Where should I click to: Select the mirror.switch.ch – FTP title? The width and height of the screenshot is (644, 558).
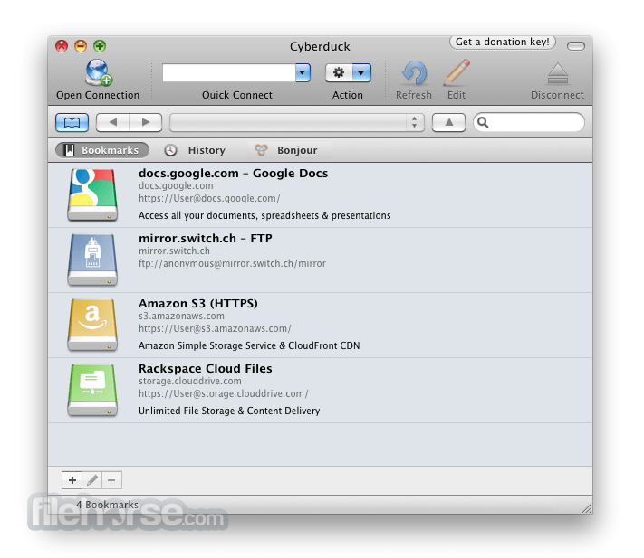tap(206, 238)
